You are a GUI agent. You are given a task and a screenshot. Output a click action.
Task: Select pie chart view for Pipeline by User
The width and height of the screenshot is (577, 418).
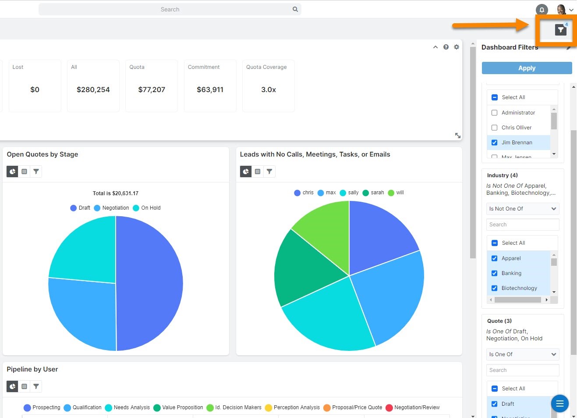coord(12,386)
